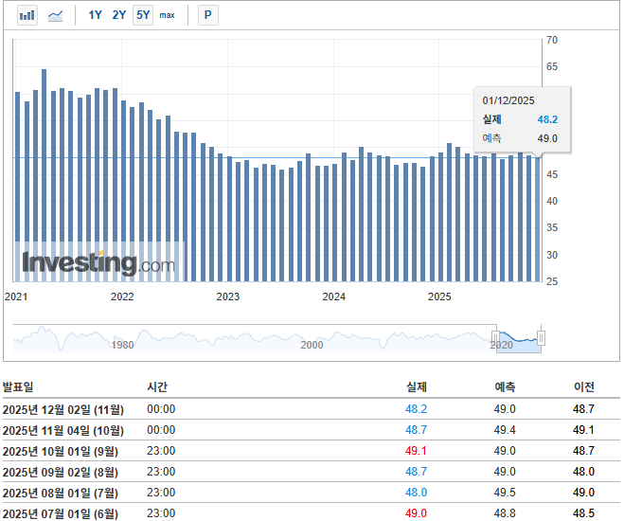Select the 1Y time range

[95, 15]
